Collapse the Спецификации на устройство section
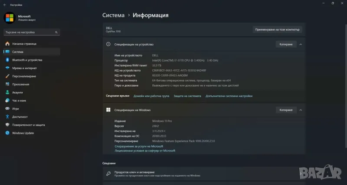 tap(301, 44)
